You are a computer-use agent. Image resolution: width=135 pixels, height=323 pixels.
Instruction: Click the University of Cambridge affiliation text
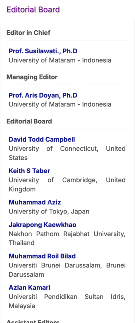point(67,185)
